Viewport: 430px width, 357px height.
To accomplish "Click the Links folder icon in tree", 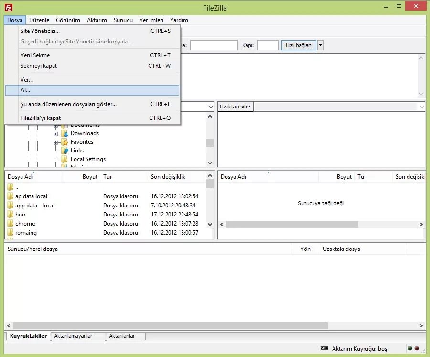I will pos(64,151).
